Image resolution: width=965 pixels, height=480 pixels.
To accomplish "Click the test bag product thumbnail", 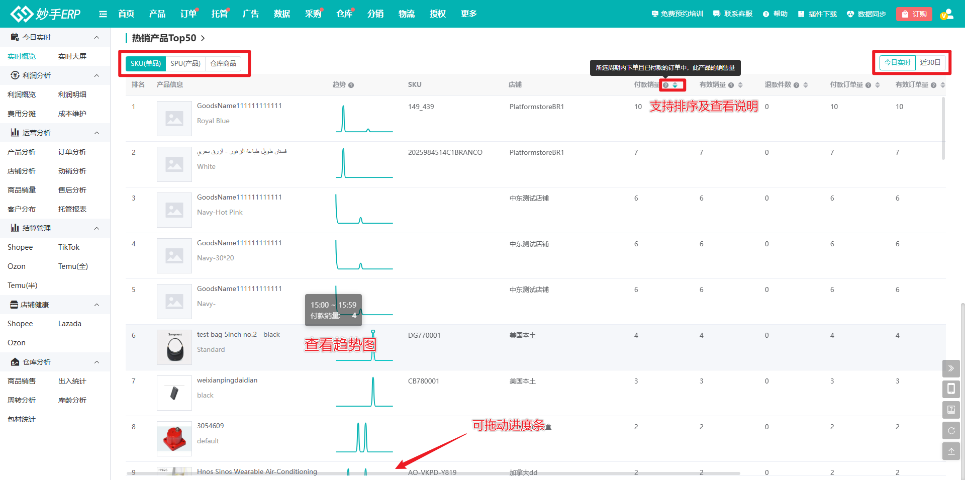I will (174, 347).
